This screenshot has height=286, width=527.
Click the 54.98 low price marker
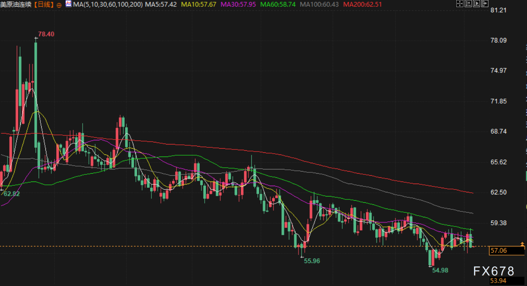(x=440, y=270)
